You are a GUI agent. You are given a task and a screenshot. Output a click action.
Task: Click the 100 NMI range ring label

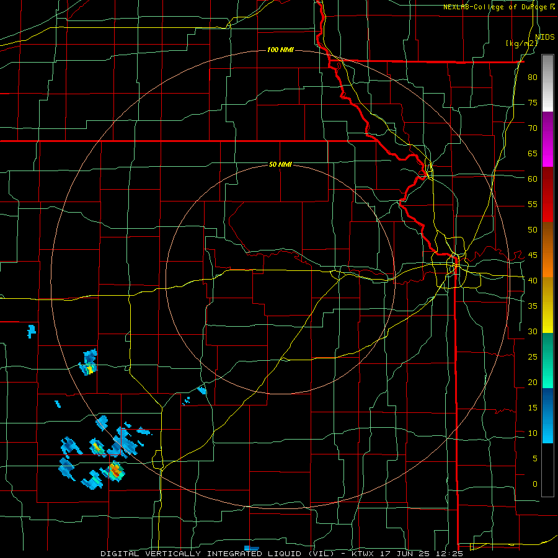(x=280, y=50)
